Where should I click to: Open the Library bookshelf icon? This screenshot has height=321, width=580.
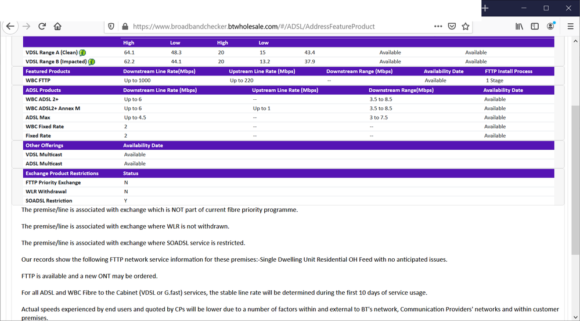[x=520, y=27]
